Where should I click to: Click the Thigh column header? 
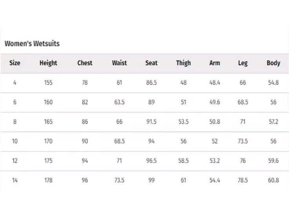tap(183, 63)
